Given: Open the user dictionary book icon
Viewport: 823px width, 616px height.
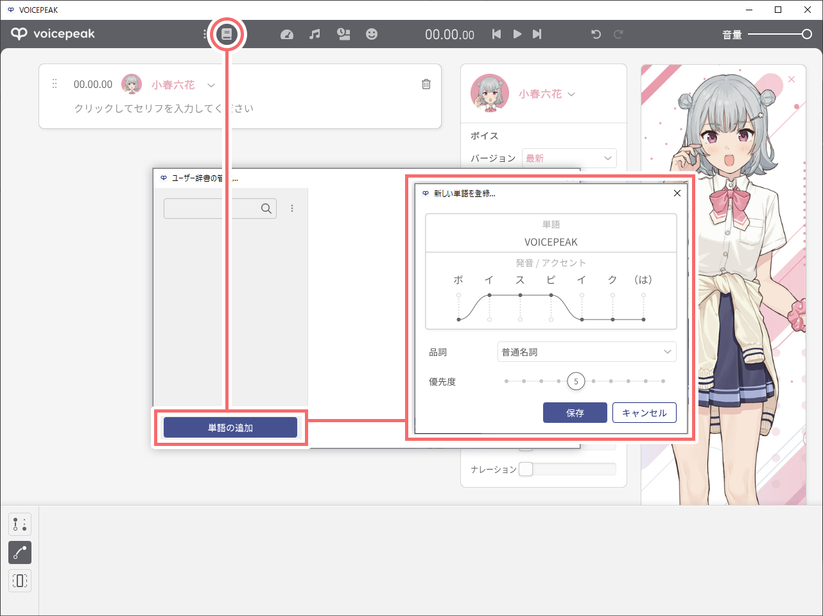Looking at the screenshot, I should [227, 34].
